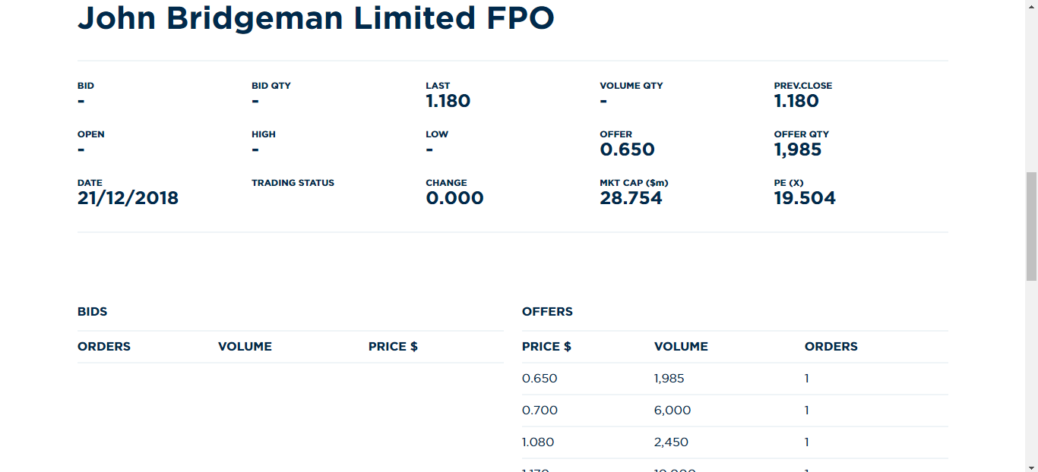Click the BIDS table PRICE $ column header
1038x472 pixels.
click(x=393, y=347)
